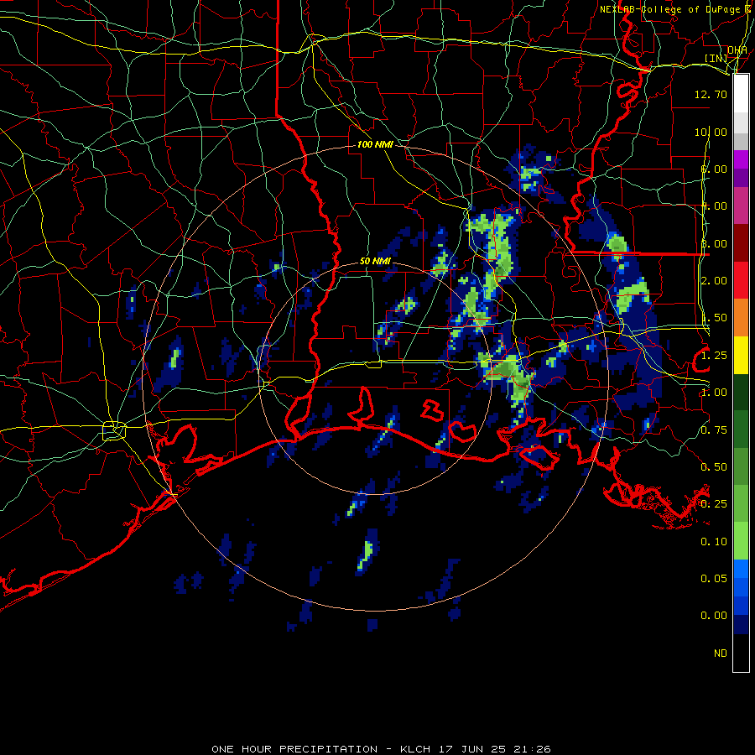Screen dimensions: 755x755
Task: Click the OHA product code label
Action: (x=737, y=49)
